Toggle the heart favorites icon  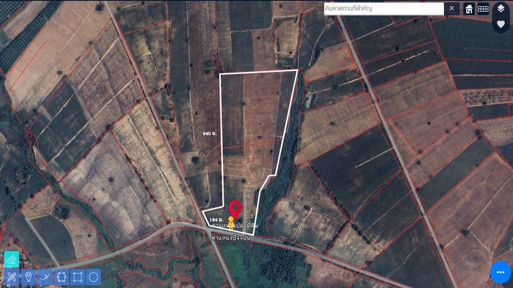coord(501,24)
